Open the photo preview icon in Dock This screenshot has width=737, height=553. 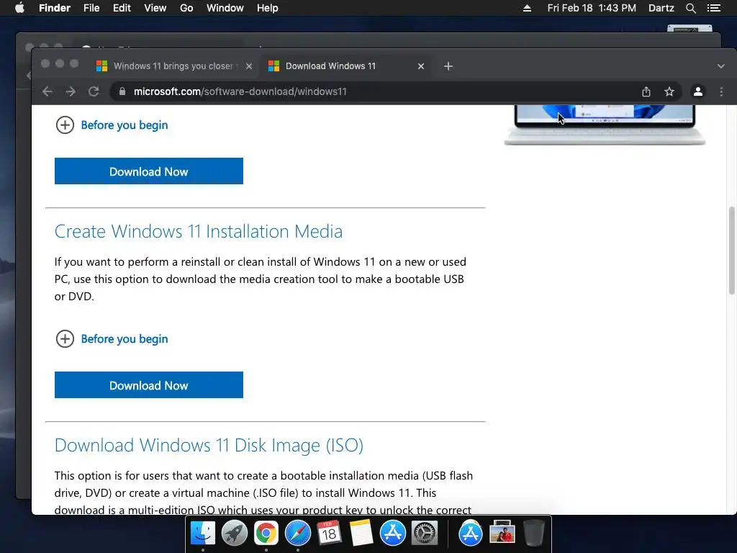point(502,533)
